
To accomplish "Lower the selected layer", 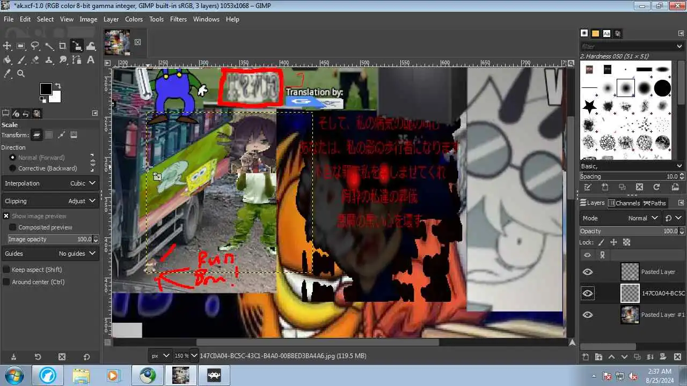I will (625, 357).
